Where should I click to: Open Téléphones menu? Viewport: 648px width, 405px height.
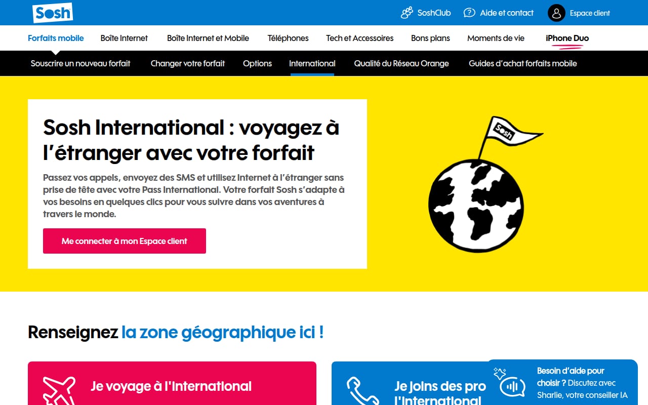click(288, 38)
